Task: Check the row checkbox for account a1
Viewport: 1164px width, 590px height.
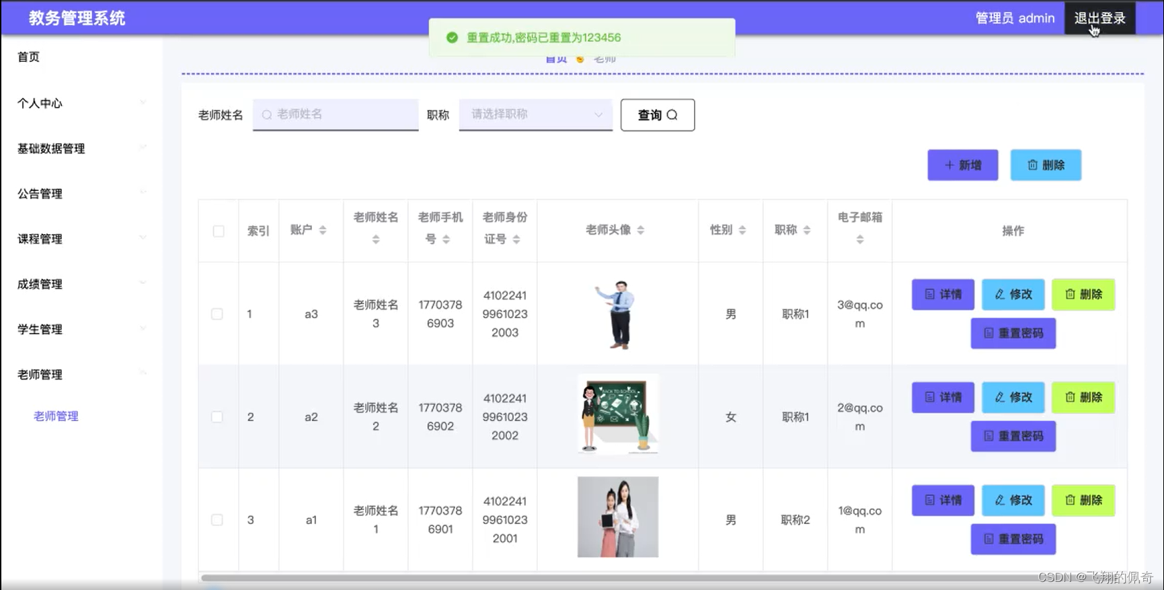Action: 217,520
